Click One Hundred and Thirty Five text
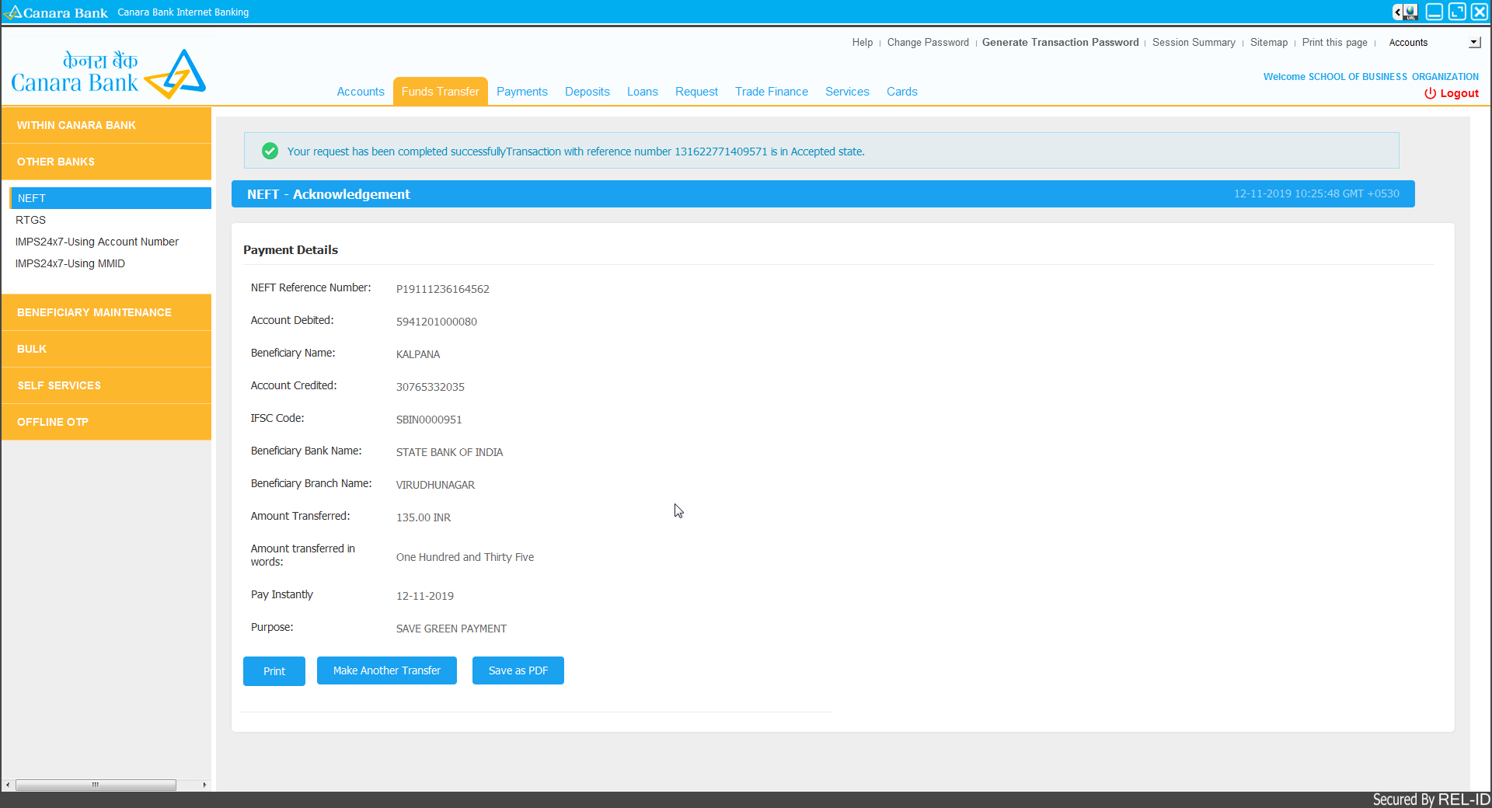This screenshot has height=808, width=1492. click(465, 557)
